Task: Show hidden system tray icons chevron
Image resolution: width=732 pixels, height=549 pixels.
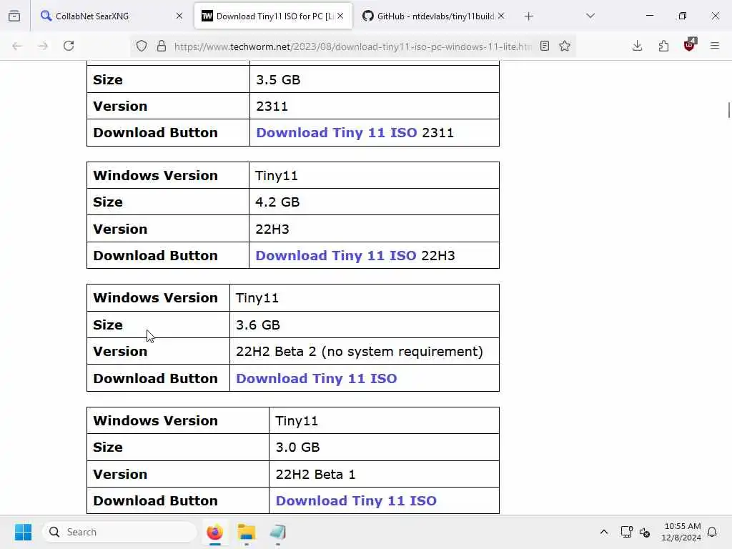Action: point(603,532)
